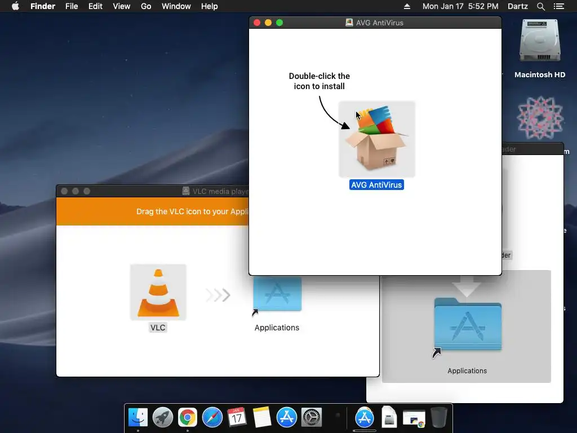This screenshot has height=433, width=577.
Task: Click the orange Drag the VLC icon banner
Action: tap(152, 211)
